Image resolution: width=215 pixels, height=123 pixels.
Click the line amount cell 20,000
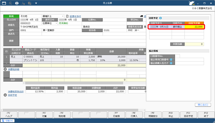(111, 57)
